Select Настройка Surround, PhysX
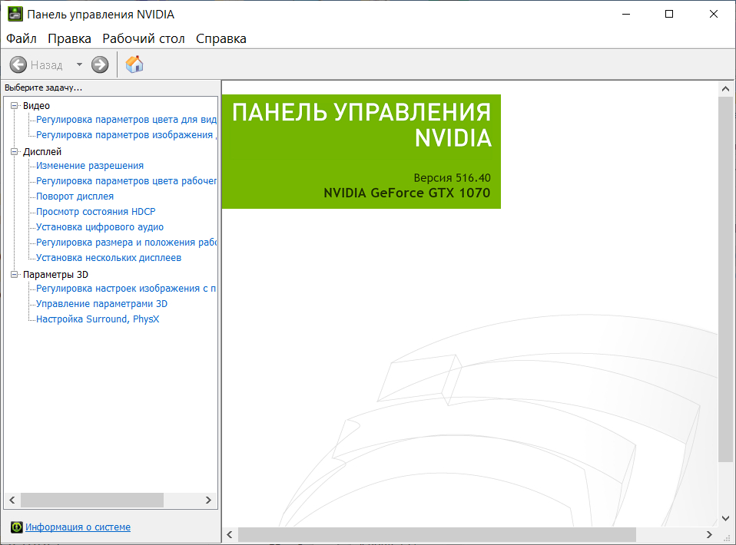This screenshot has width=736, height=545. (x=98, y=319)
